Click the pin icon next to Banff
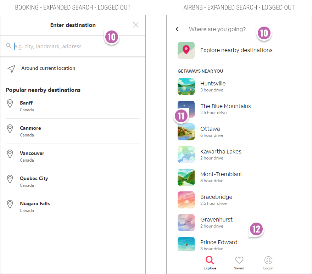Image resolution: width=312 pixels, height=274 pixels. click(10, 104)
